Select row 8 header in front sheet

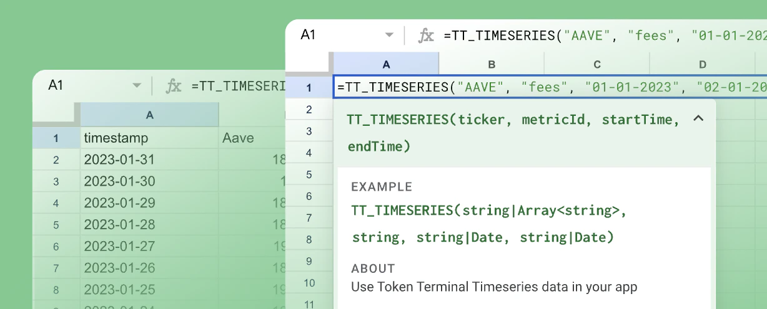[x=309, y=239]
